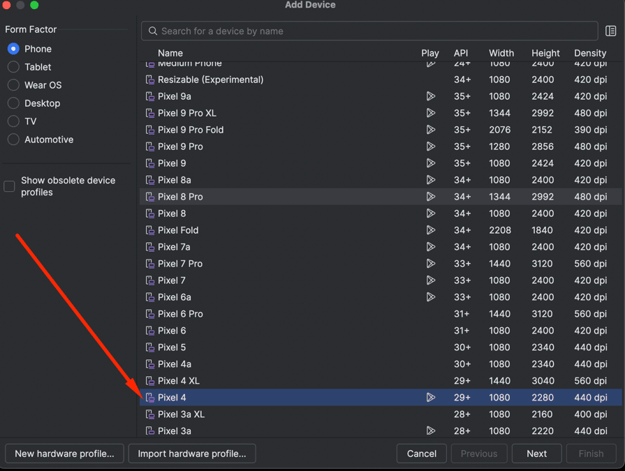Select the Wear OS form factor
625x471 pixels.
[13, 85]
